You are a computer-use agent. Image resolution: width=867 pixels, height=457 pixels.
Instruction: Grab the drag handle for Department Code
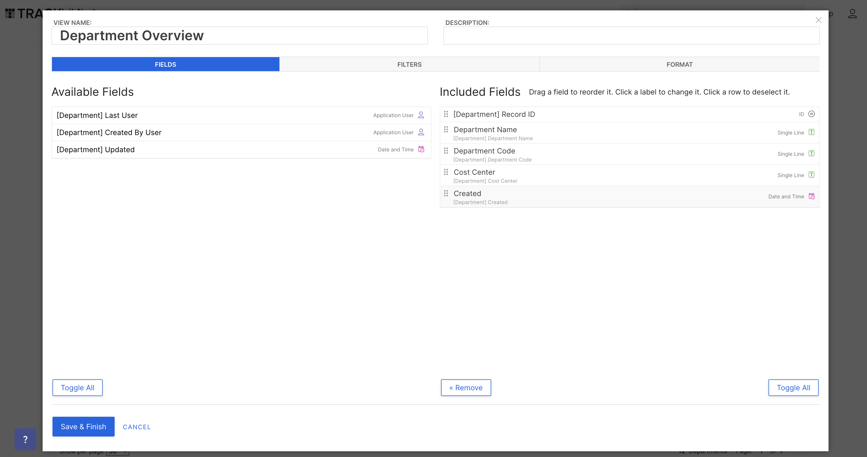pos(446,151)
